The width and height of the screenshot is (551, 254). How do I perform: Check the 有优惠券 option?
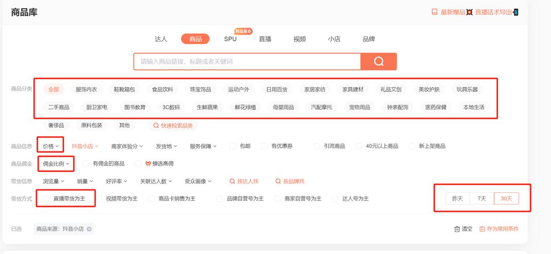(x=263, y=146)
